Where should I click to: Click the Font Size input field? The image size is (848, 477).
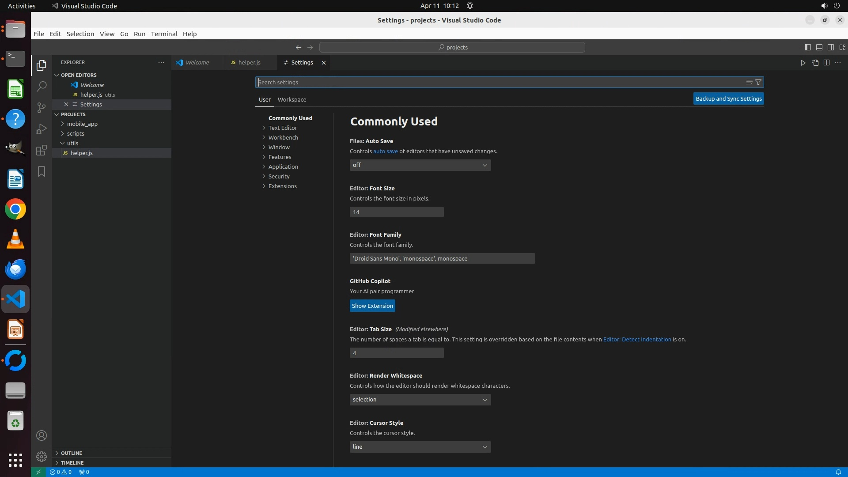[x=396, y=212]
